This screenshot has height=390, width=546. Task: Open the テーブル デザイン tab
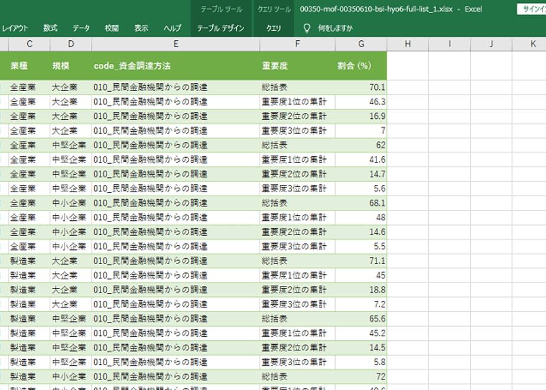tap(221, 28)
